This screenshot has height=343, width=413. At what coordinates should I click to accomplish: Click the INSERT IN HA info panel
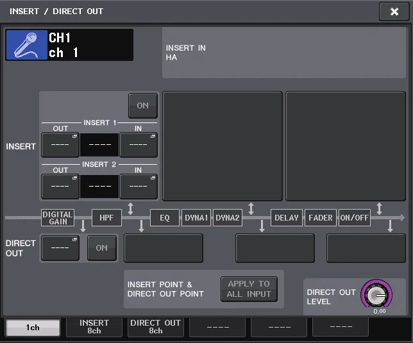284,53
